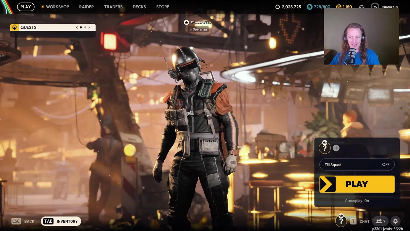Screen dimensions: 410x231
Task: Add a squad member with plus icon
Action: click(336, 148)
